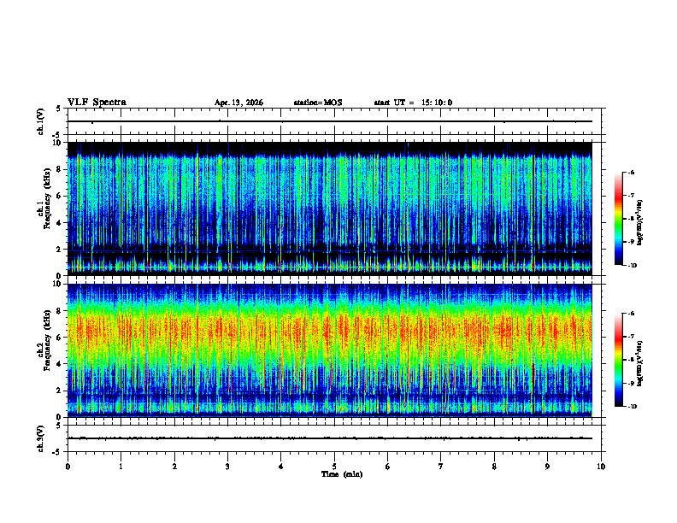The width and height of the screenshot is (677, 523).
Task: Click the ch.1 spectrogram color scale bar
Action: pos(618,219)
